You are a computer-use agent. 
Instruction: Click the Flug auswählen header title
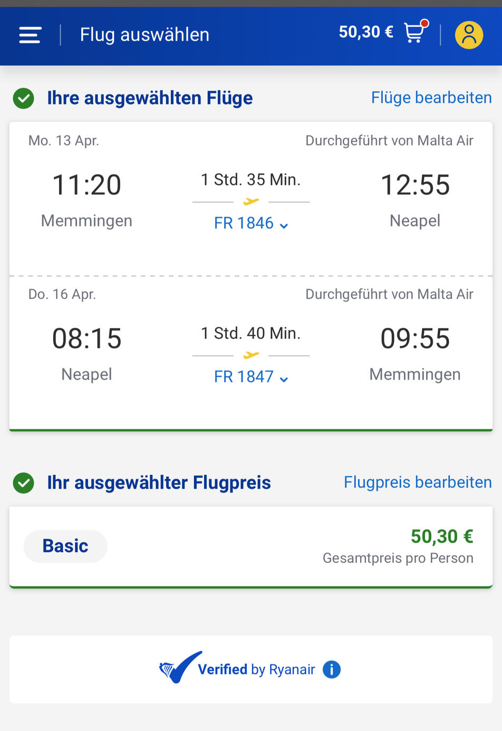(x=144, y=35)
